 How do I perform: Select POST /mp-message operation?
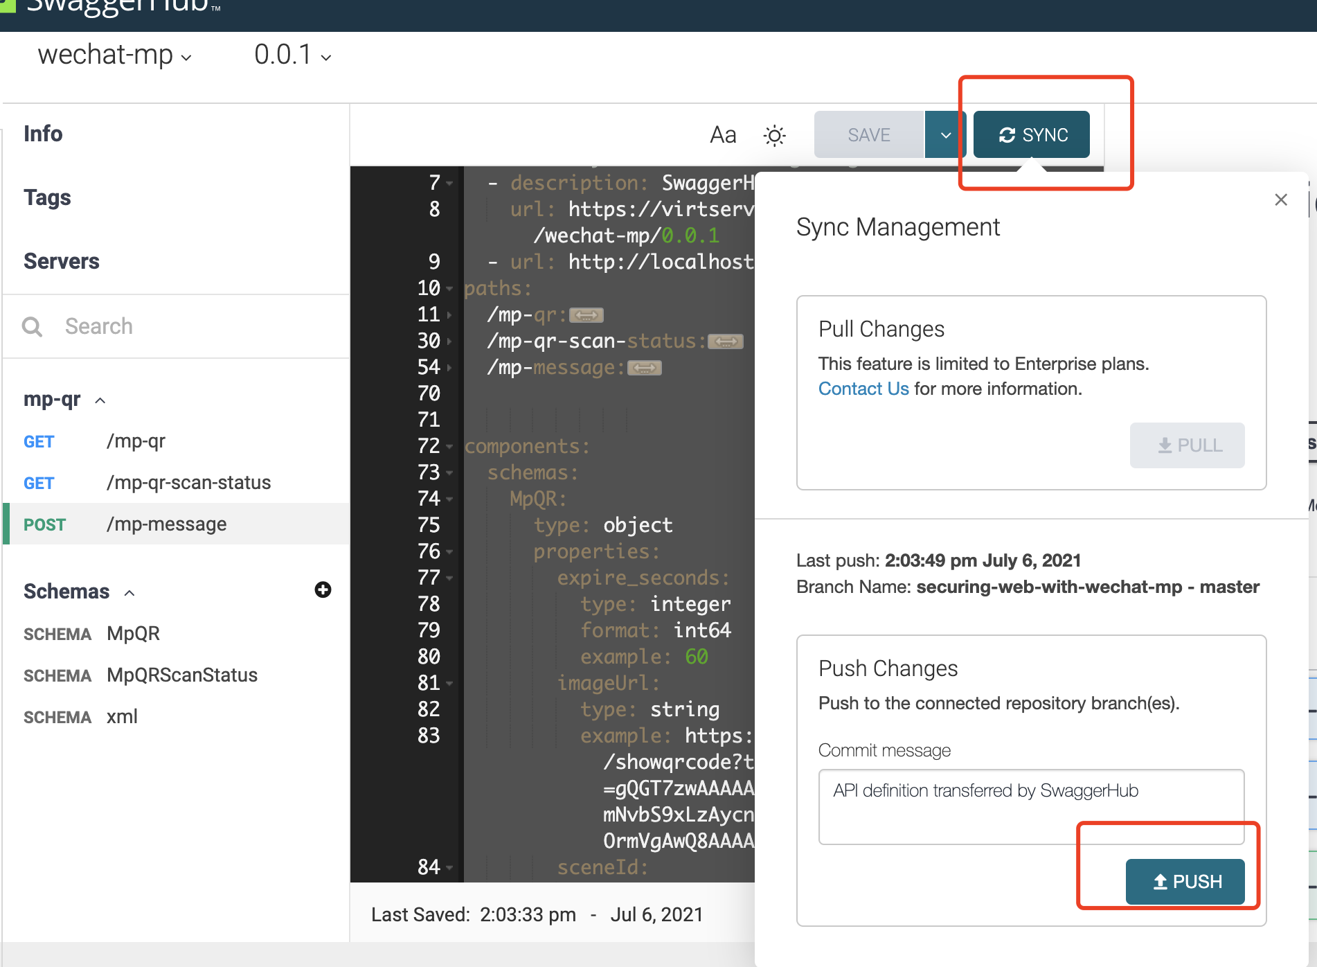(x=176, y=524)
